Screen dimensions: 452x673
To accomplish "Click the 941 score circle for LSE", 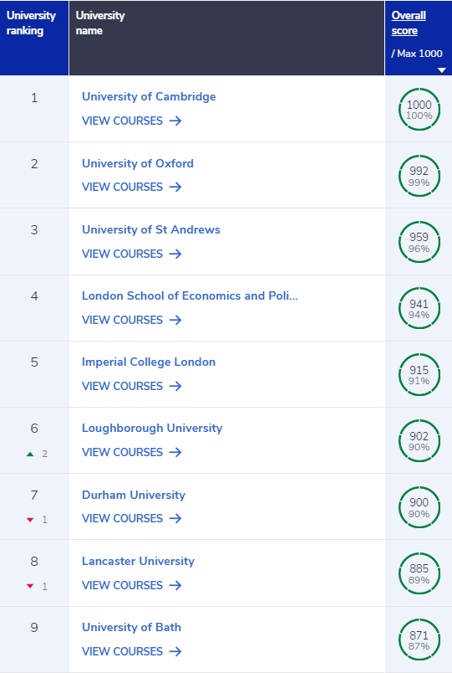I will click(x=419, y=308).
